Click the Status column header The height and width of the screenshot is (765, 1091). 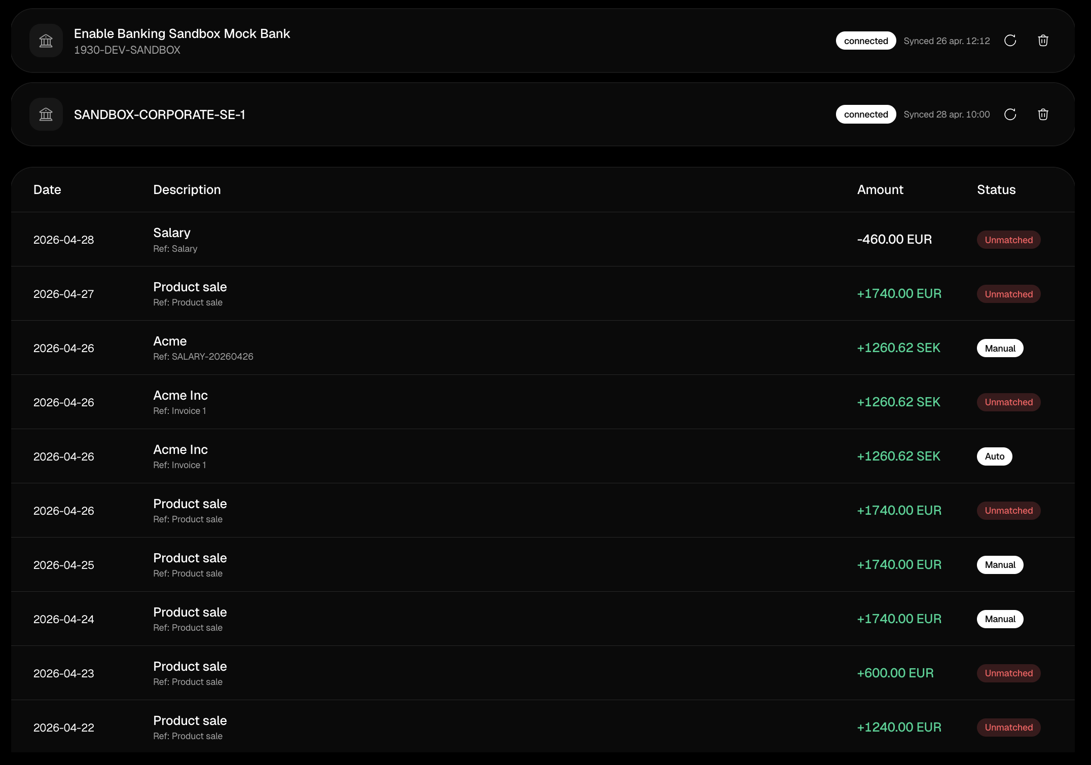click(996, 189)
